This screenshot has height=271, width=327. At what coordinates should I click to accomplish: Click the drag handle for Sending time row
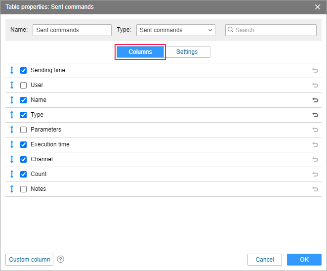click(x=12, y=70)
